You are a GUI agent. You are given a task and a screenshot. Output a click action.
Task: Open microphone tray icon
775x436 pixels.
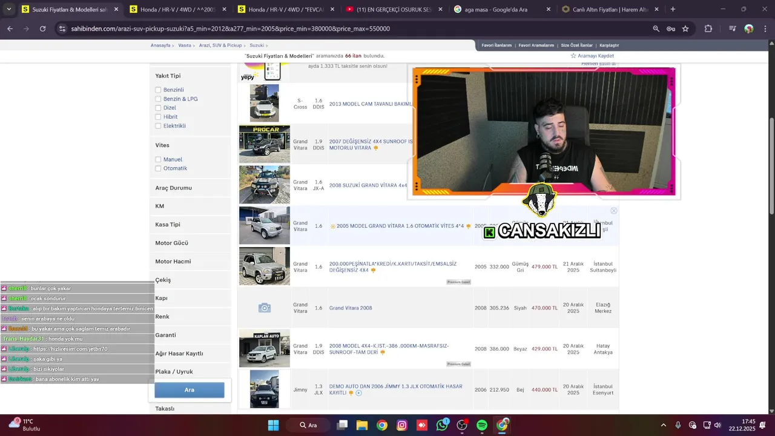[678, 425]
